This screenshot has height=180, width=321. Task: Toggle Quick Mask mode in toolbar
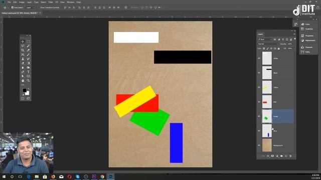[x=23, y=98]
